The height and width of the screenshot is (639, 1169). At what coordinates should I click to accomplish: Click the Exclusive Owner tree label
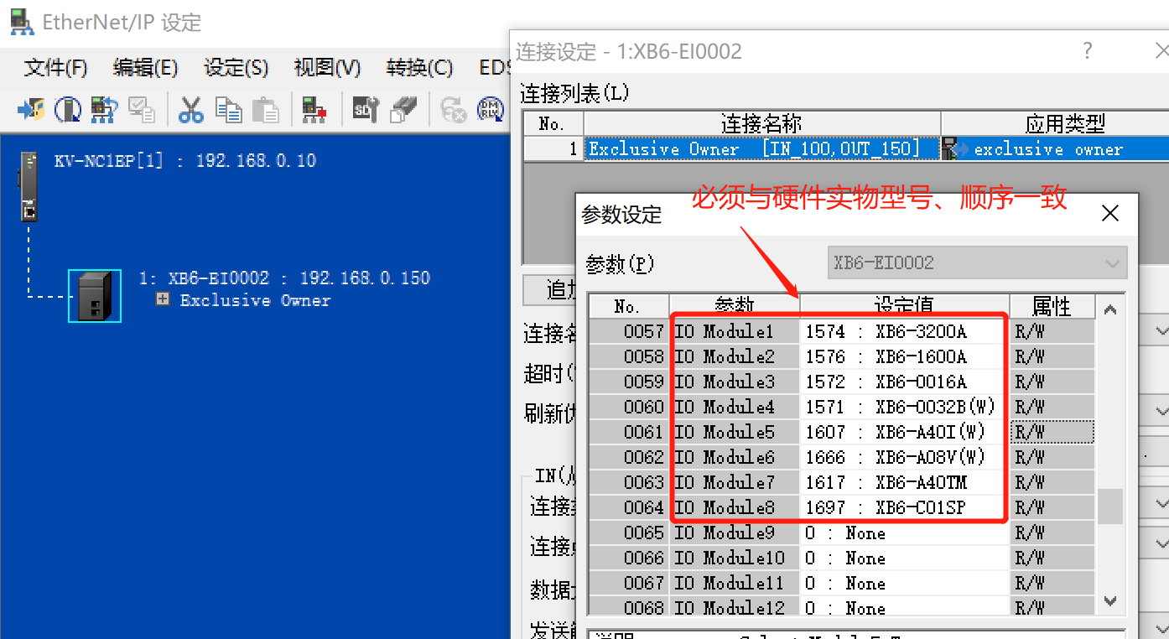(x=256, y=300)
